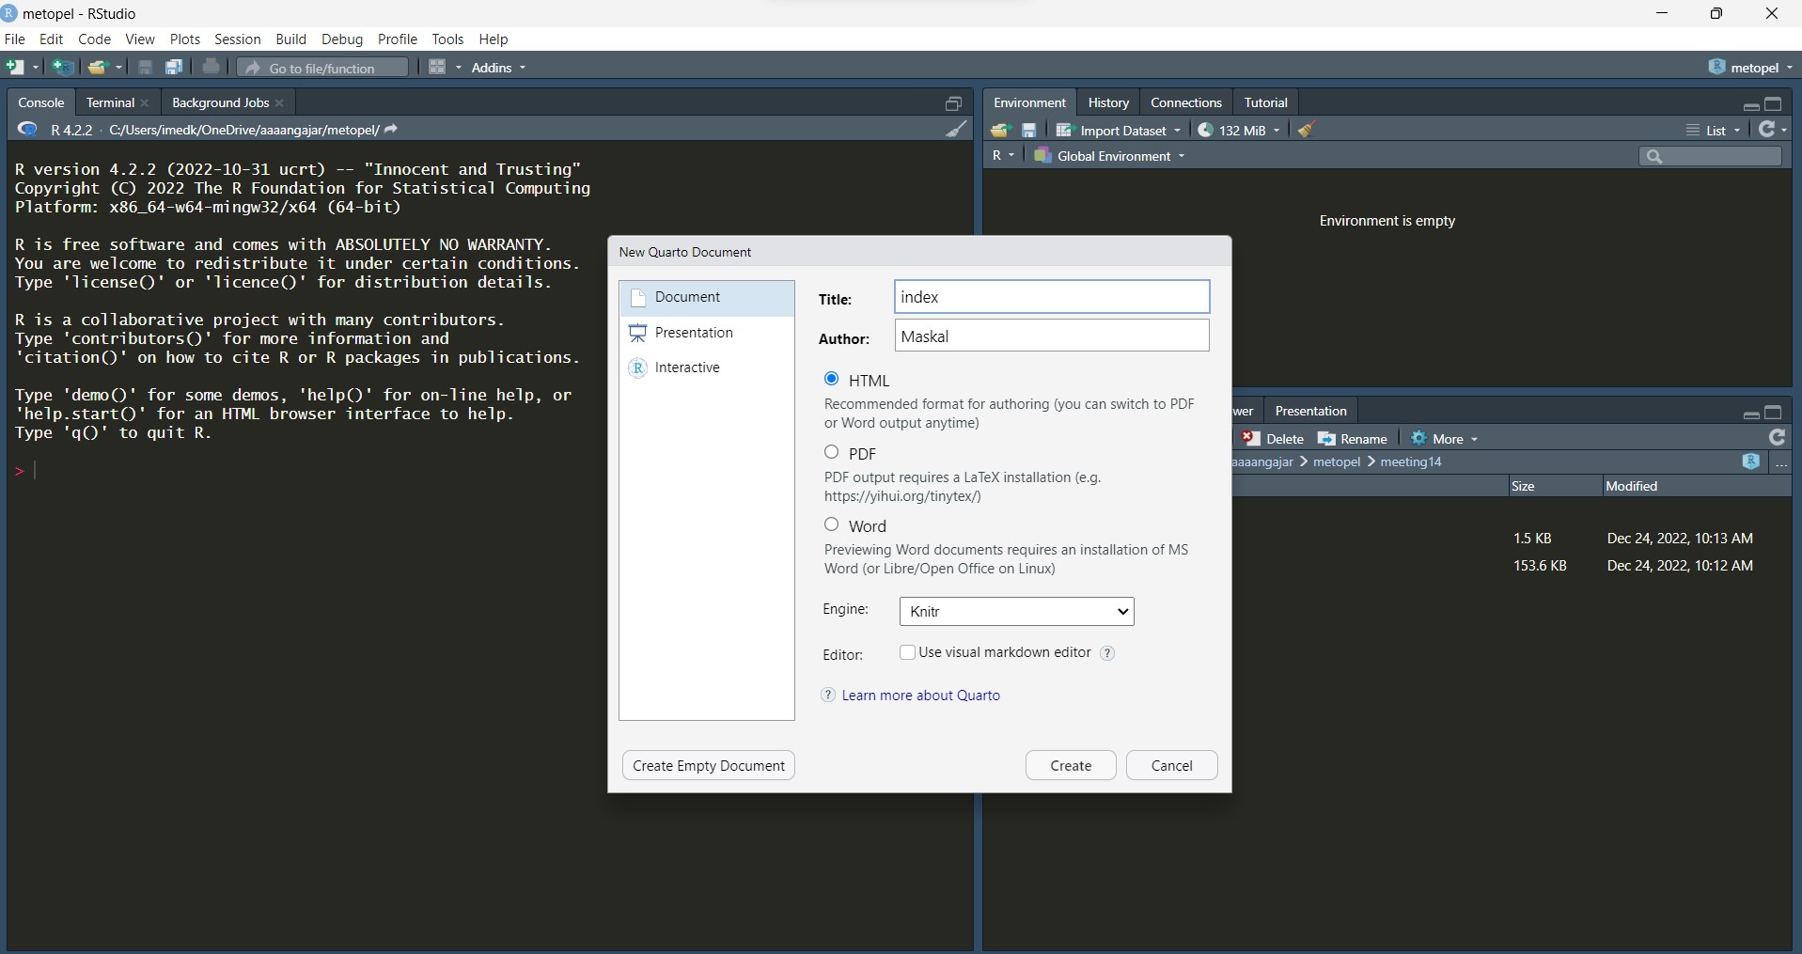Switch to the History tab
Screen dimensions: 1802x954
1107,102
